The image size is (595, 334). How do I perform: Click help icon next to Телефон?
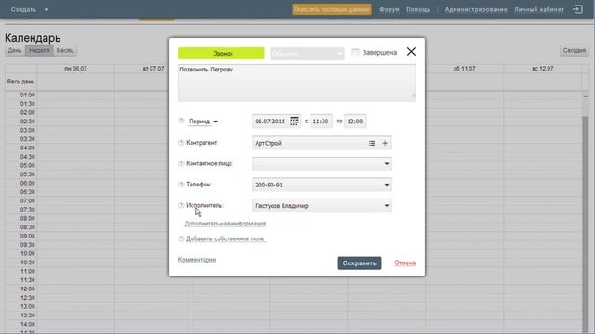click(x=181, y=185)
